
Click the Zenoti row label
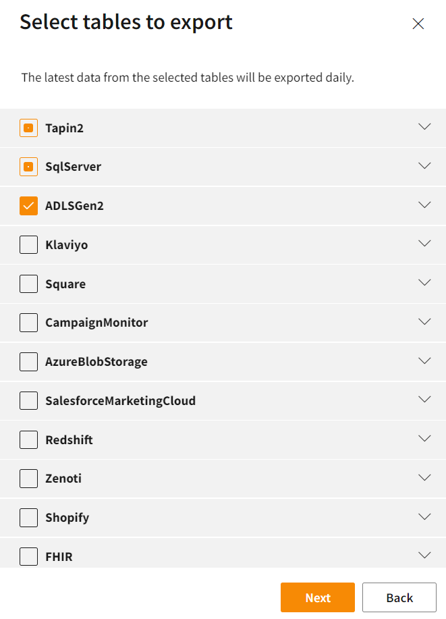(x=63, y=479)
